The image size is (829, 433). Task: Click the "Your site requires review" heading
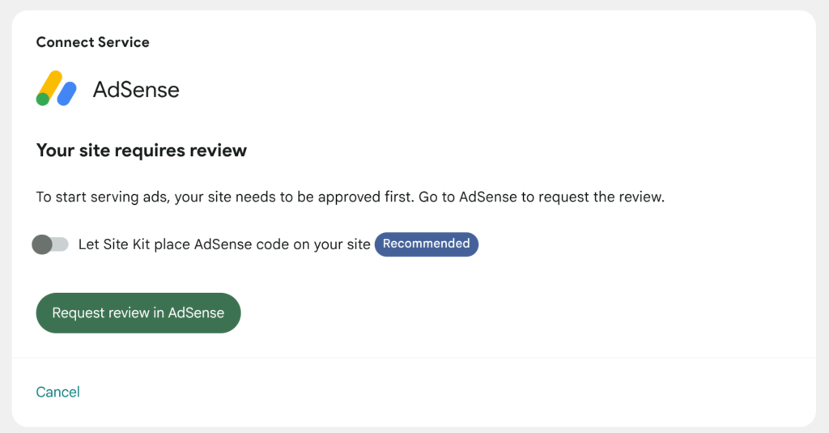click(142, 151)
